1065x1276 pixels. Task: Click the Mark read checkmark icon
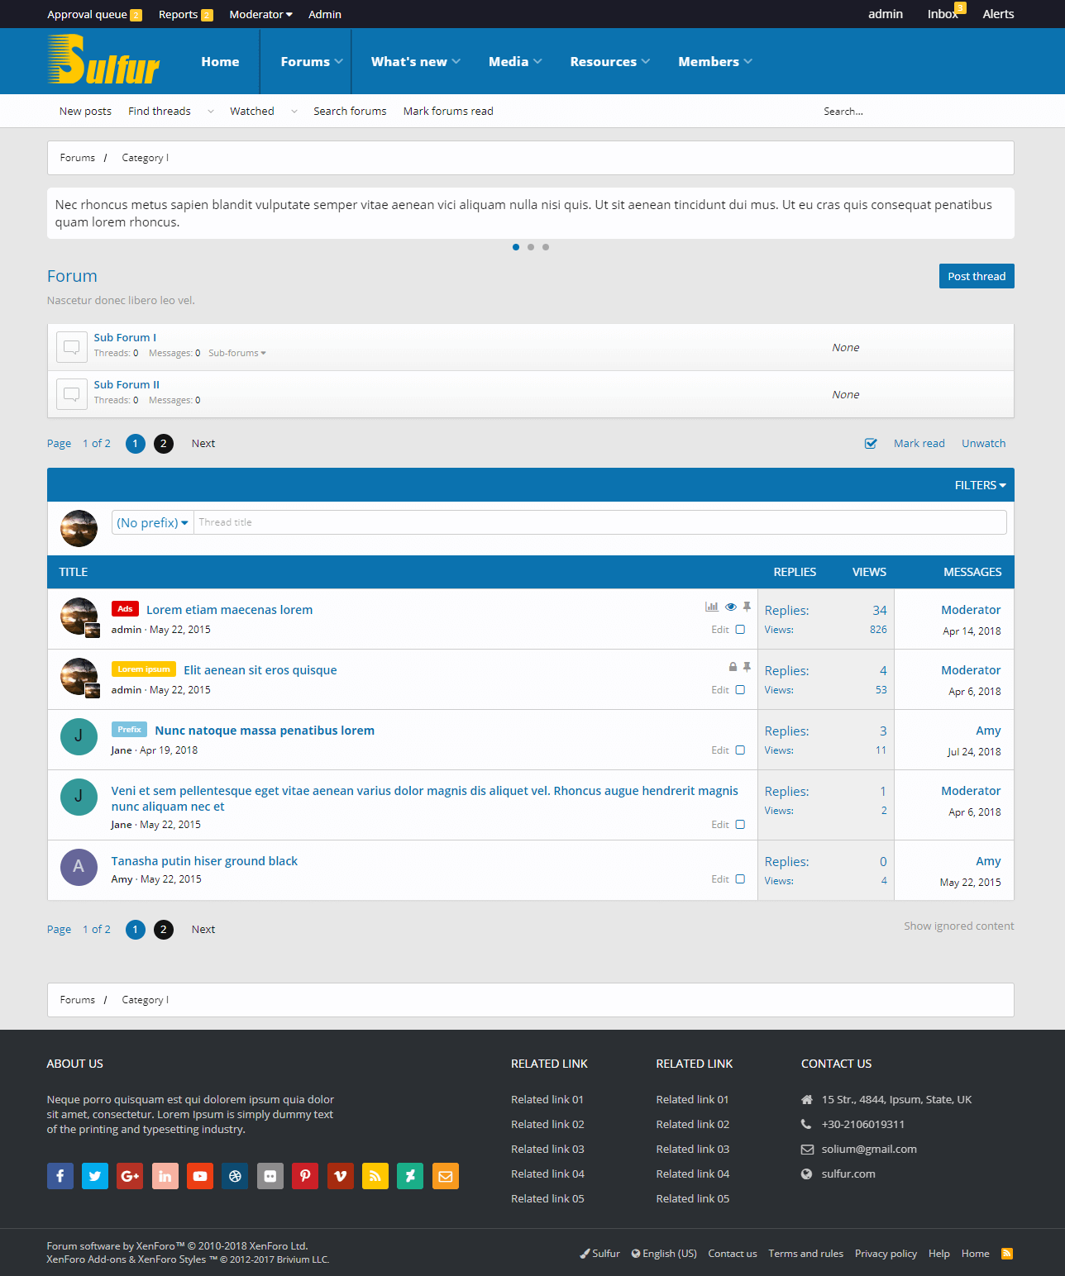pyautogui.click(x=871, y=444)
